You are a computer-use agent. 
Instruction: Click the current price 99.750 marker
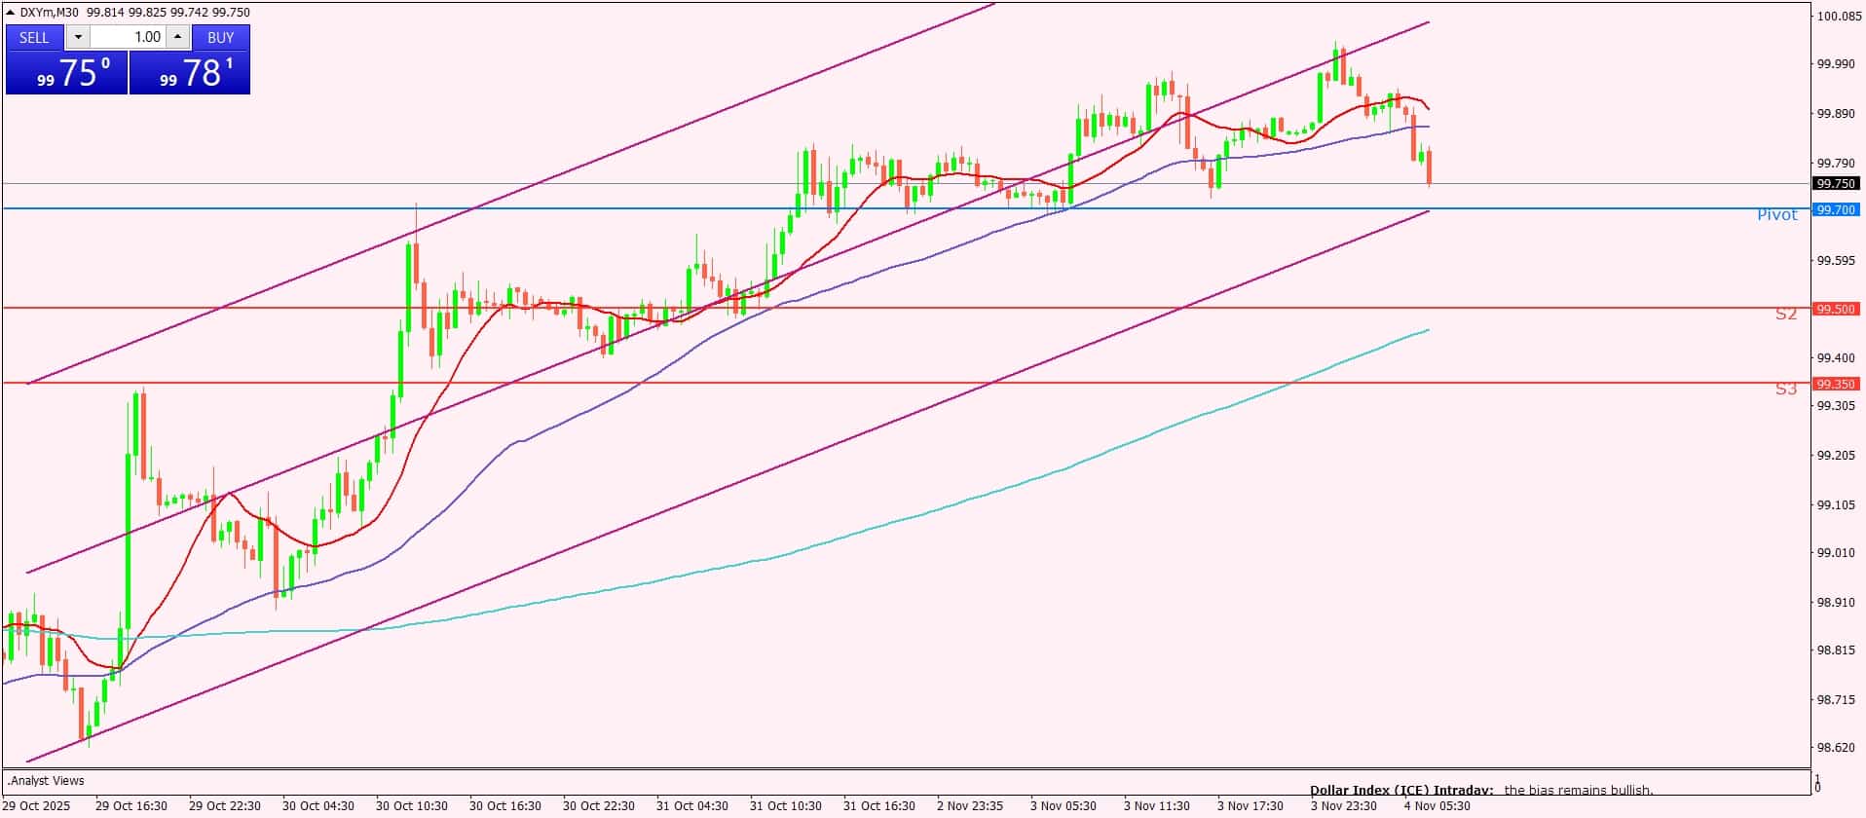(1835, 183)
